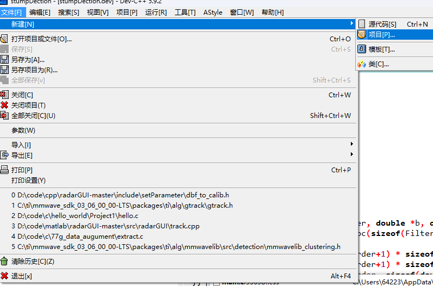433x286 pixels.
Task: Click the blank page icon for 源代码[S]
Action: 362,24
